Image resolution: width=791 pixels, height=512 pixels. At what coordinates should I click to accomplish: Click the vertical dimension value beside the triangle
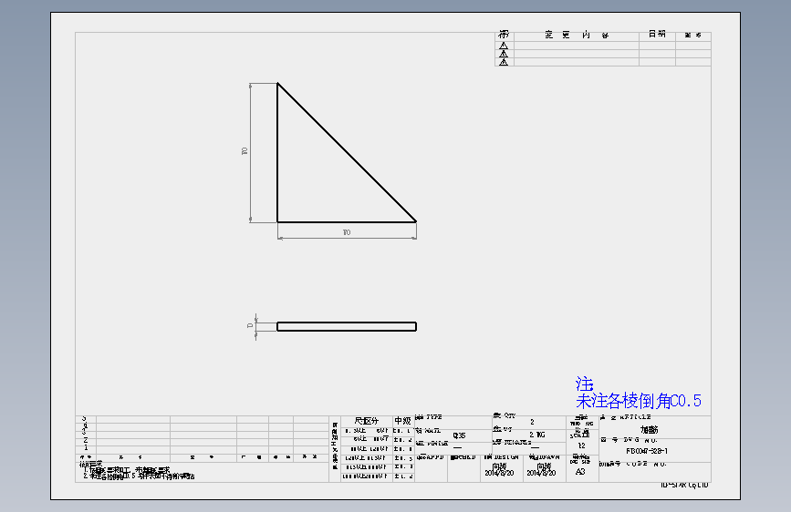coord(245,151)
